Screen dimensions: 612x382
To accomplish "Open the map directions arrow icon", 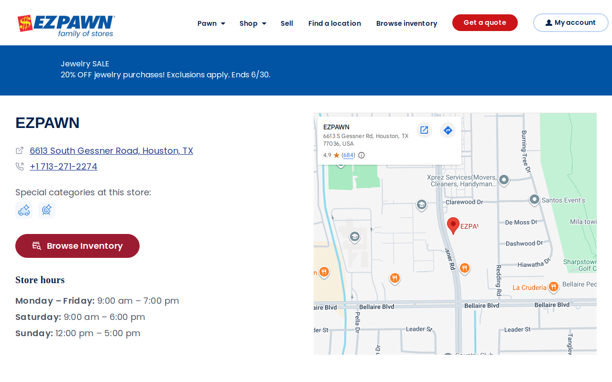I will (x=448, y=130).
